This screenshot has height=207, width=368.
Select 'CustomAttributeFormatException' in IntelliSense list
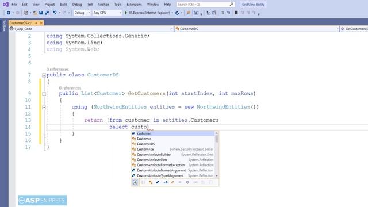[x=173, y=165]
